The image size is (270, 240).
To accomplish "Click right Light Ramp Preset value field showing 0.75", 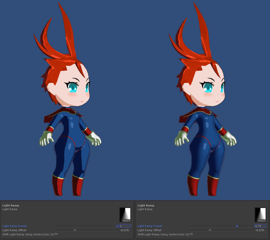I will click(260, 226).
